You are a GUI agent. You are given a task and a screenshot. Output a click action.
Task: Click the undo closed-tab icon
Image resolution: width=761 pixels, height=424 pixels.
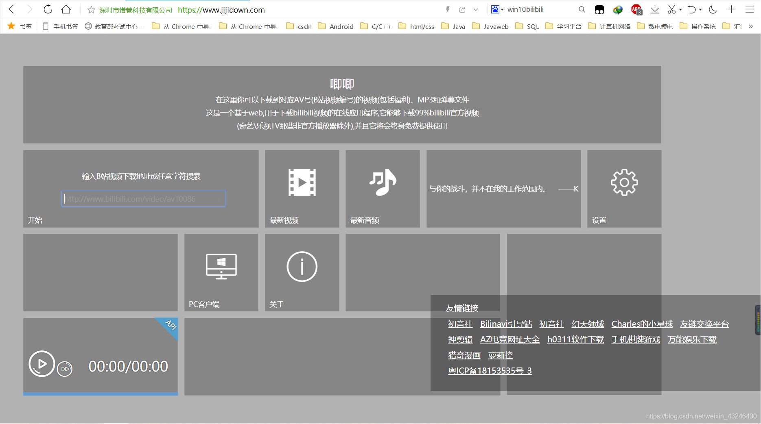691,9
